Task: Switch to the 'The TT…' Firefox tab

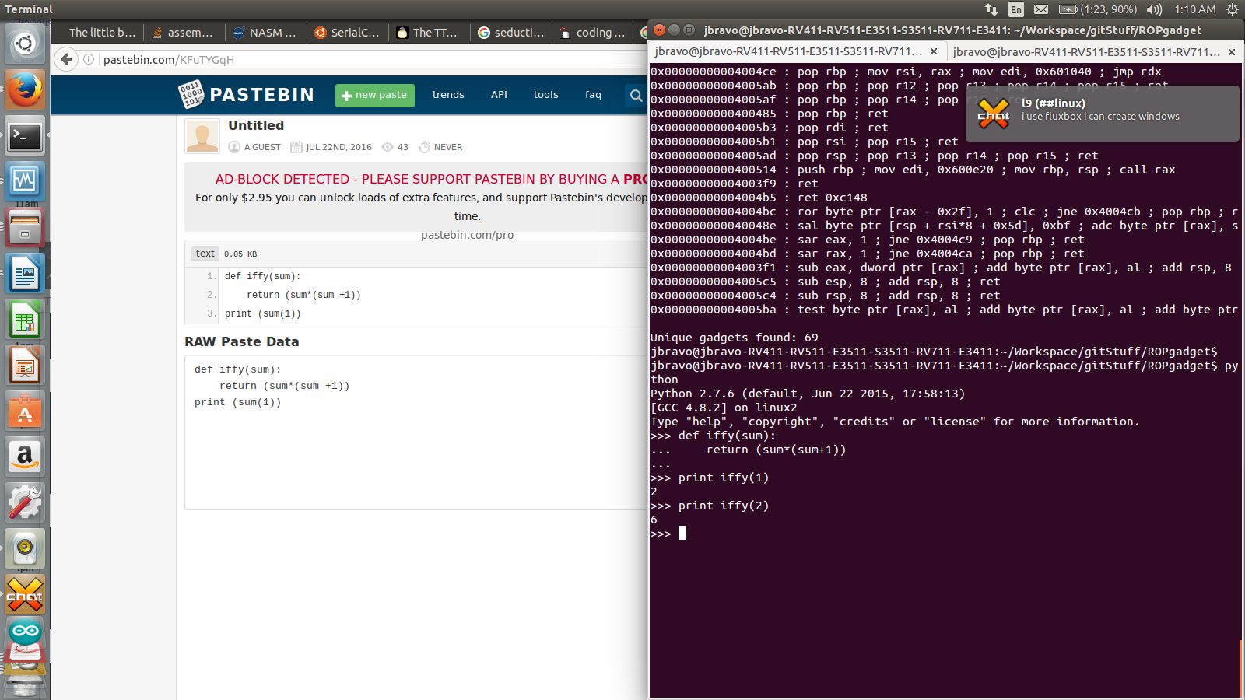Action: (429, 33)
